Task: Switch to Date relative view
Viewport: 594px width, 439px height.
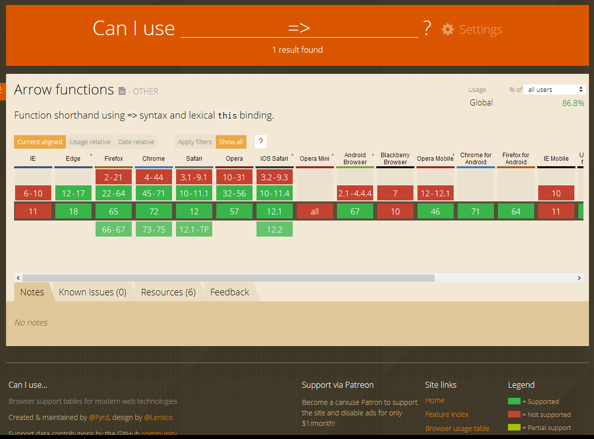Action: [136, 142]
